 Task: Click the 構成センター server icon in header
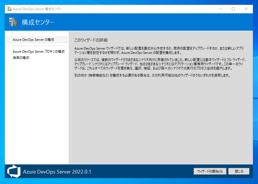[13, 22]
